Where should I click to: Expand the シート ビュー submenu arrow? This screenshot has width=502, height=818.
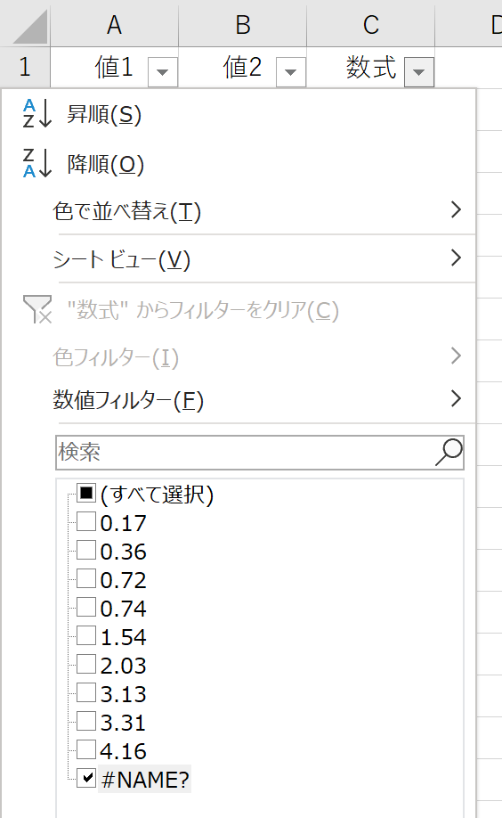point(456,258)
